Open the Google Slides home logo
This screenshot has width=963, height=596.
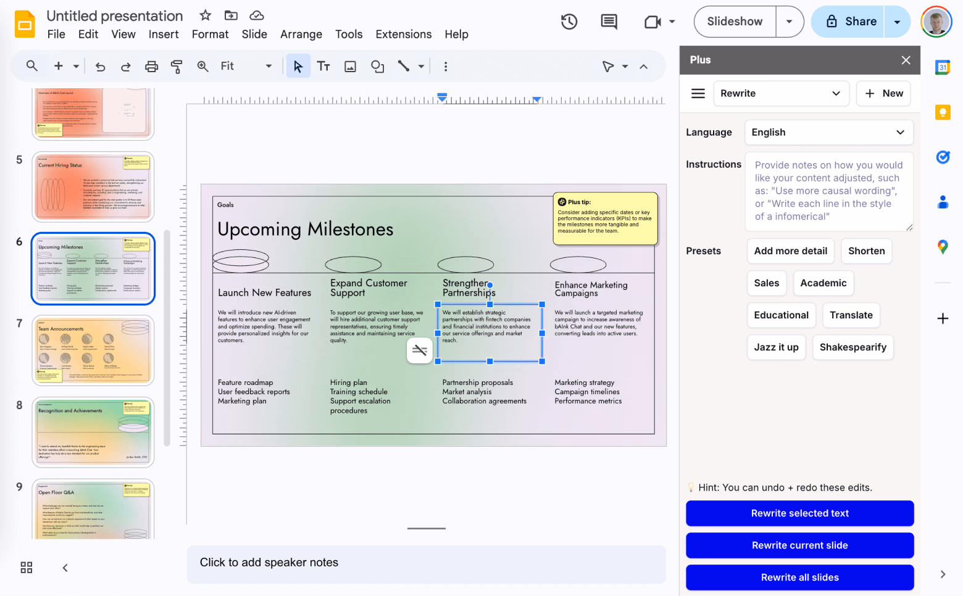25,25
